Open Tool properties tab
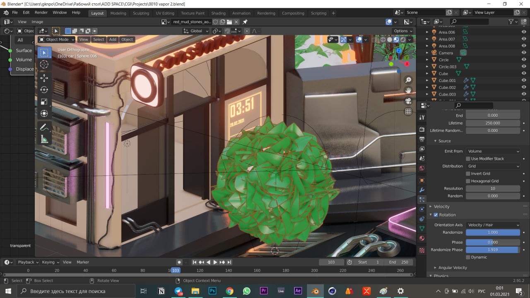 (x=422, y=118)
